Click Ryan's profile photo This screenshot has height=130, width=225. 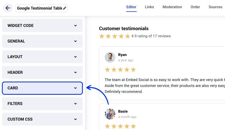point(110,57)
